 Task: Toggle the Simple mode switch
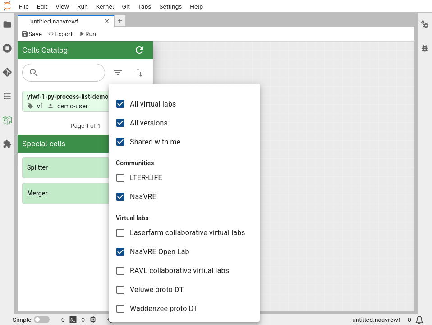tap(41, 320)
